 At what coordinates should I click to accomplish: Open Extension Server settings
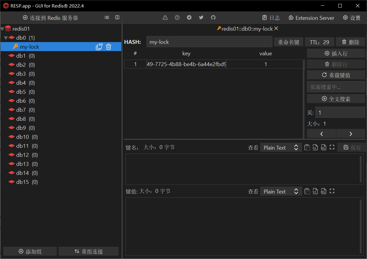pyautogui.click(x=311, y=18)
